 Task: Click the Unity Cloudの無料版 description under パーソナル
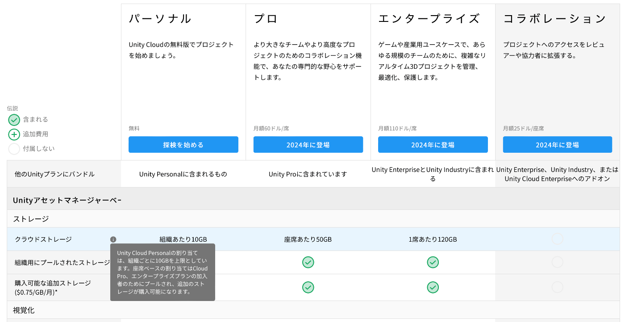181,50
